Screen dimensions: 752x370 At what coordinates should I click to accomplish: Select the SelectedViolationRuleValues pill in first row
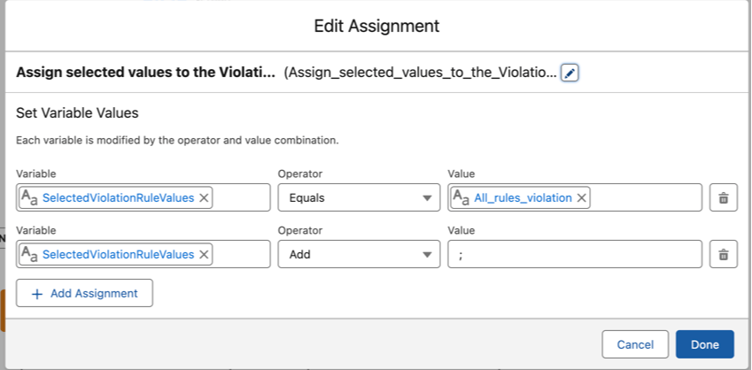(x=118, y=198)
